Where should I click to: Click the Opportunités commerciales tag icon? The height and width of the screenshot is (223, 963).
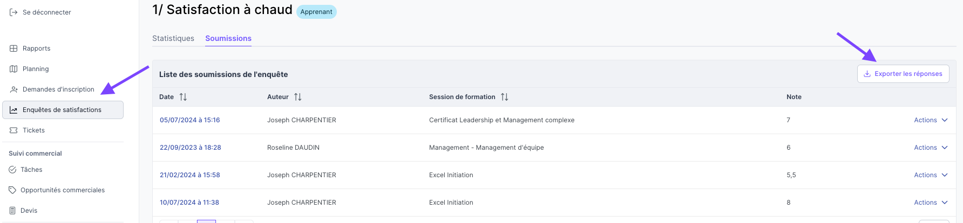coord(12,190)
